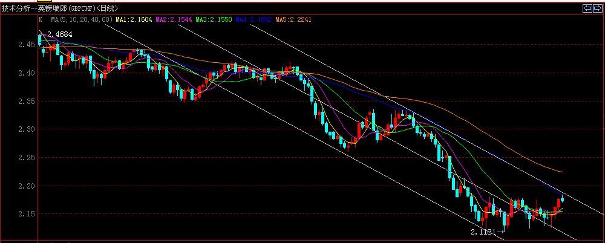Click the K chart type label
Image resolution: width=605 pixels, height=243 pixels.
click(41, 19)
